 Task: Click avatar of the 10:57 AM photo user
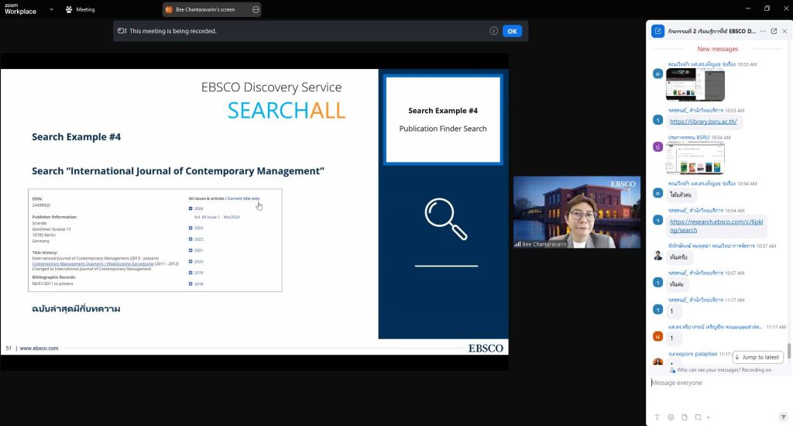coord(657,256)
